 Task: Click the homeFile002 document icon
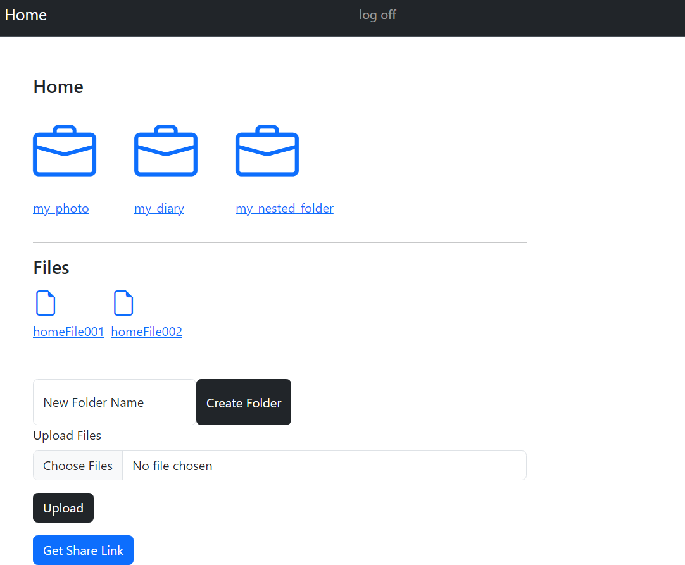pyautogui.click(x=123, y=303)
